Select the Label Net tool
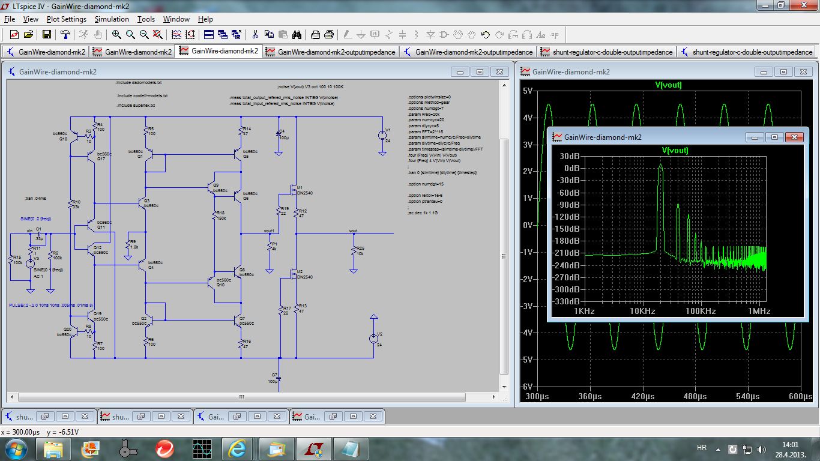 pos(375,35)
